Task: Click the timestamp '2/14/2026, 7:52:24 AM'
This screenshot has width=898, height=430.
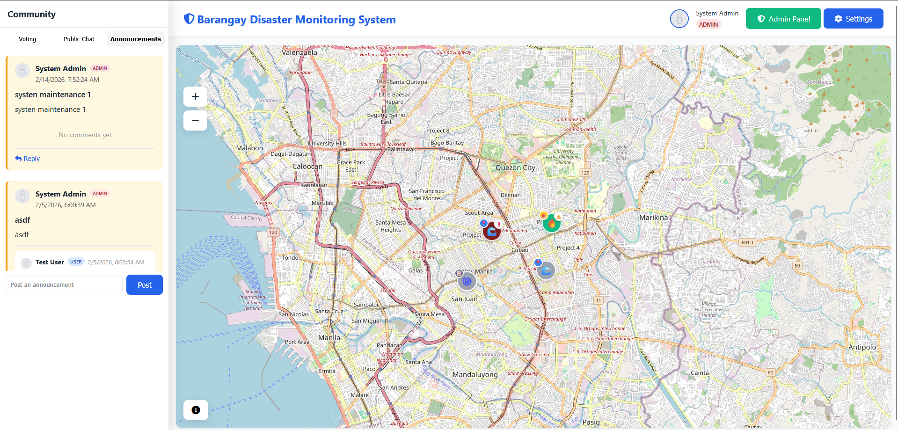Action: click(67, 80)
